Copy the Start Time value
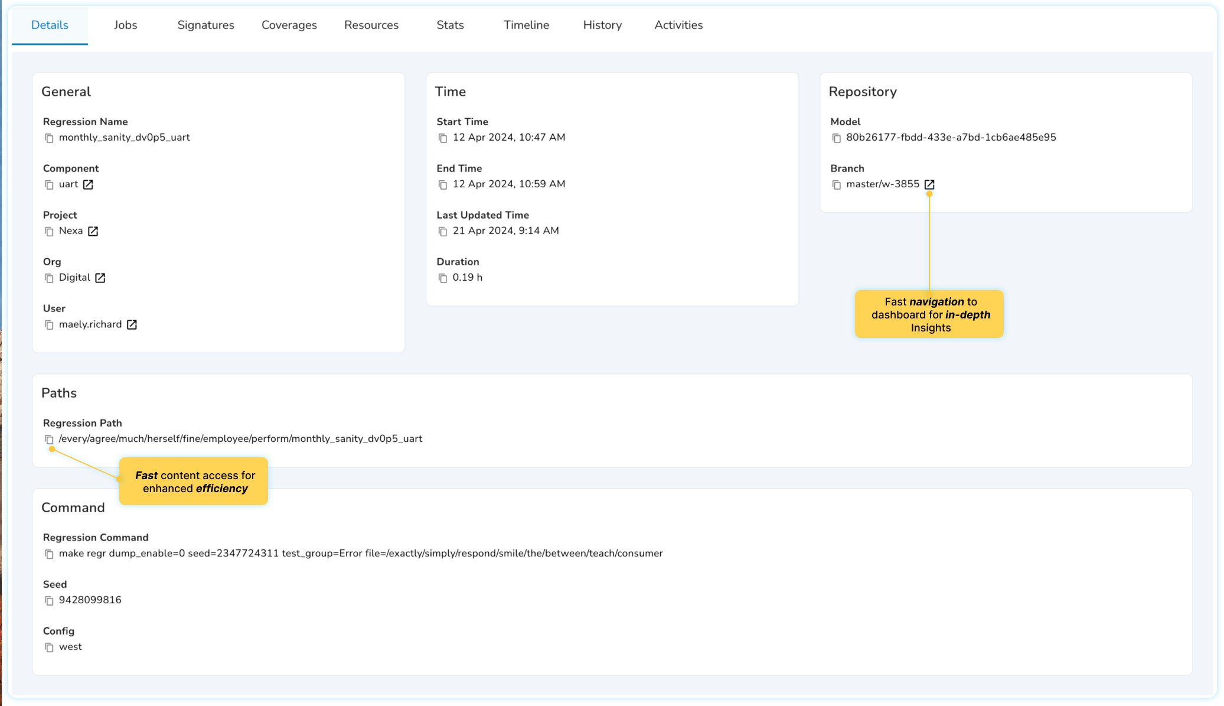Screen dimensions: 1224x706 (x=442, y=138)
